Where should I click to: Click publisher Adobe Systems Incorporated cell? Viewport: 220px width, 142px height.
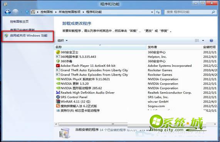170,66
